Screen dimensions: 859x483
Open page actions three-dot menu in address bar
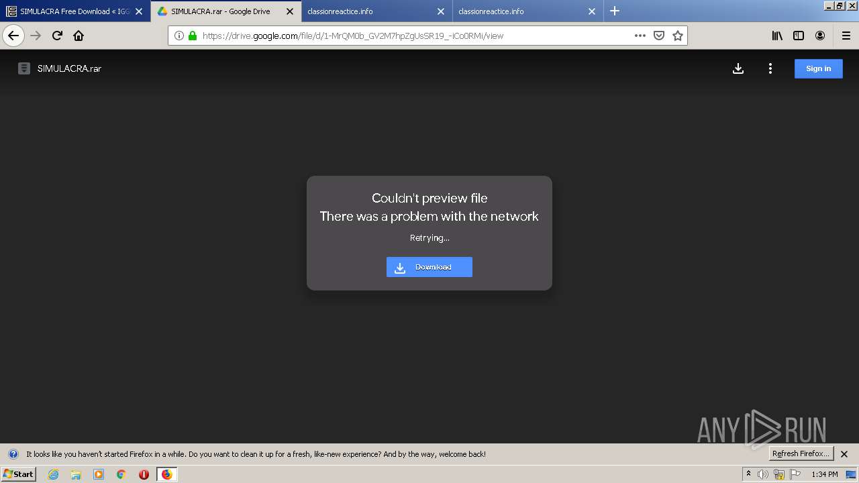point(640,36)
